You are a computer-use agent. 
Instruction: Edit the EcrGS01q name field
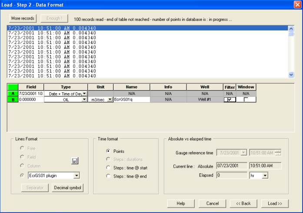point(131,100)
